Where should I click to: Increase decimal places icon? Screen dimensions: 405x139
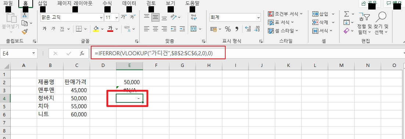click(x=248, y=29)
